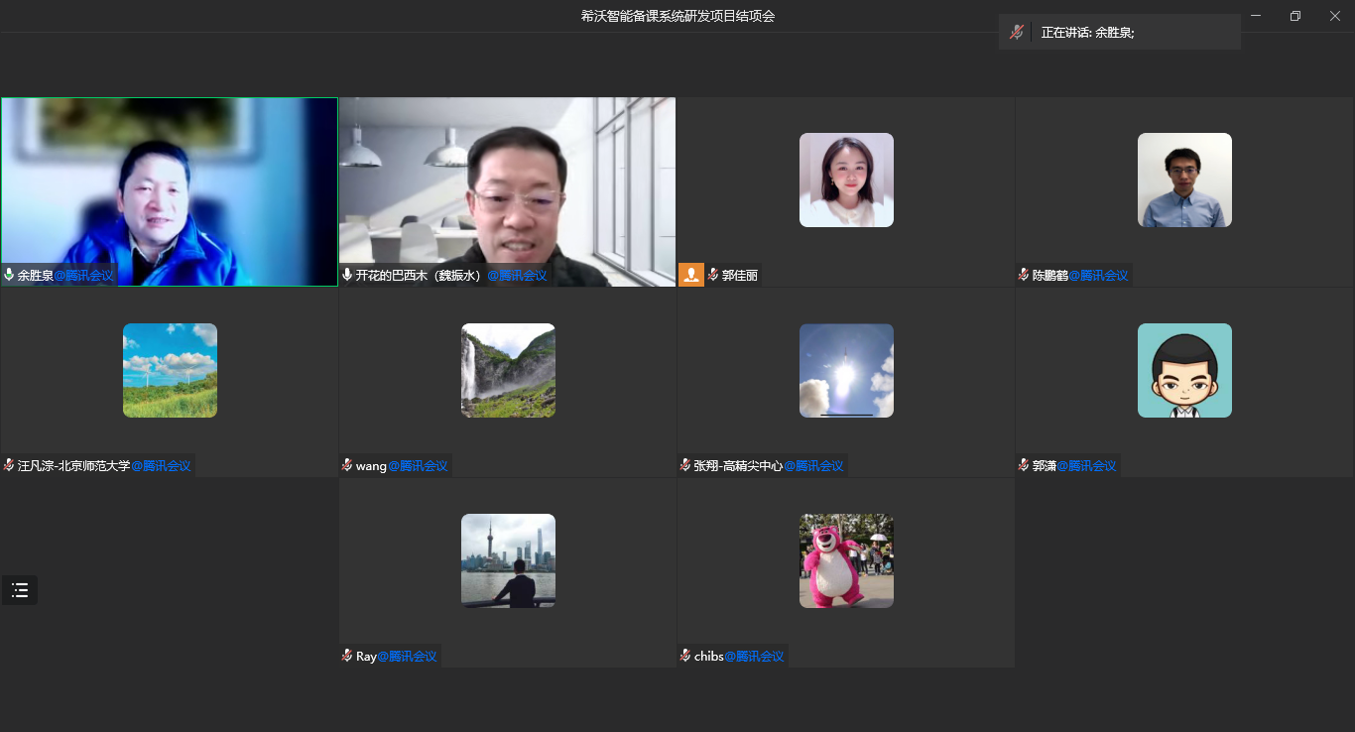This screenshot has height=732, width=1355.
Task: Click the cartoon face avatar of 郭潇
Action: pos(1184,370)
